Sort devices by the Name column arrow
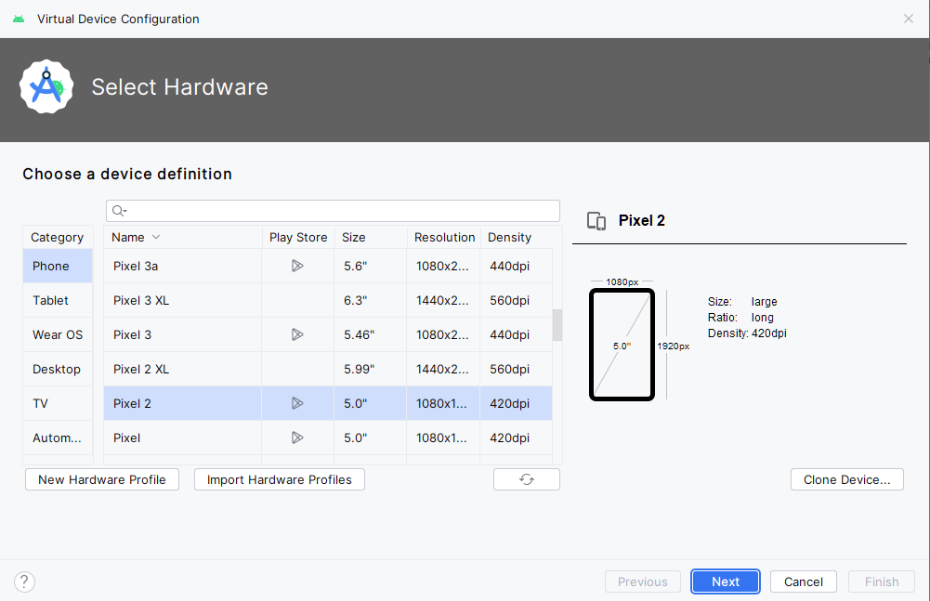The width and height of the screenshot is (930, 601). (x=156, y=237)
